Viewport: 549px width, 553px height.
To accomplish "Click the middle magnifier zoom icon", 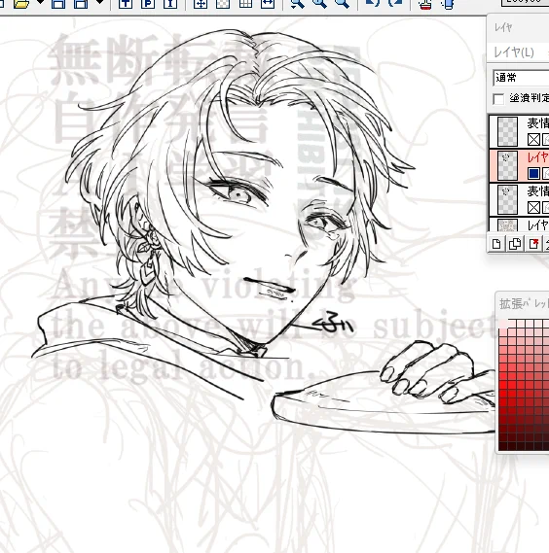I will (x=320, y=4).
